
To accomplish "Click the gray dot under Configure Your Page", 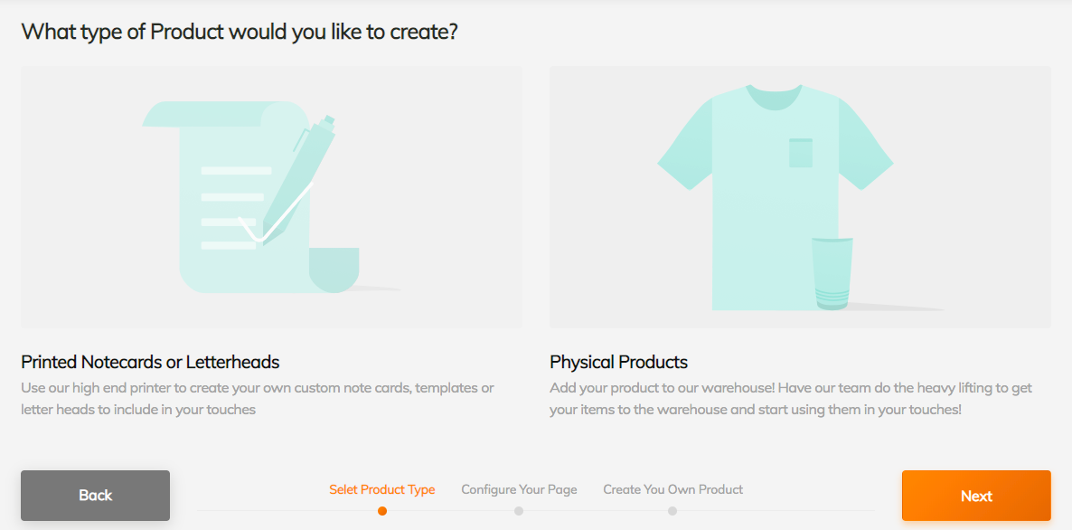I will click(x=519, y=511).
